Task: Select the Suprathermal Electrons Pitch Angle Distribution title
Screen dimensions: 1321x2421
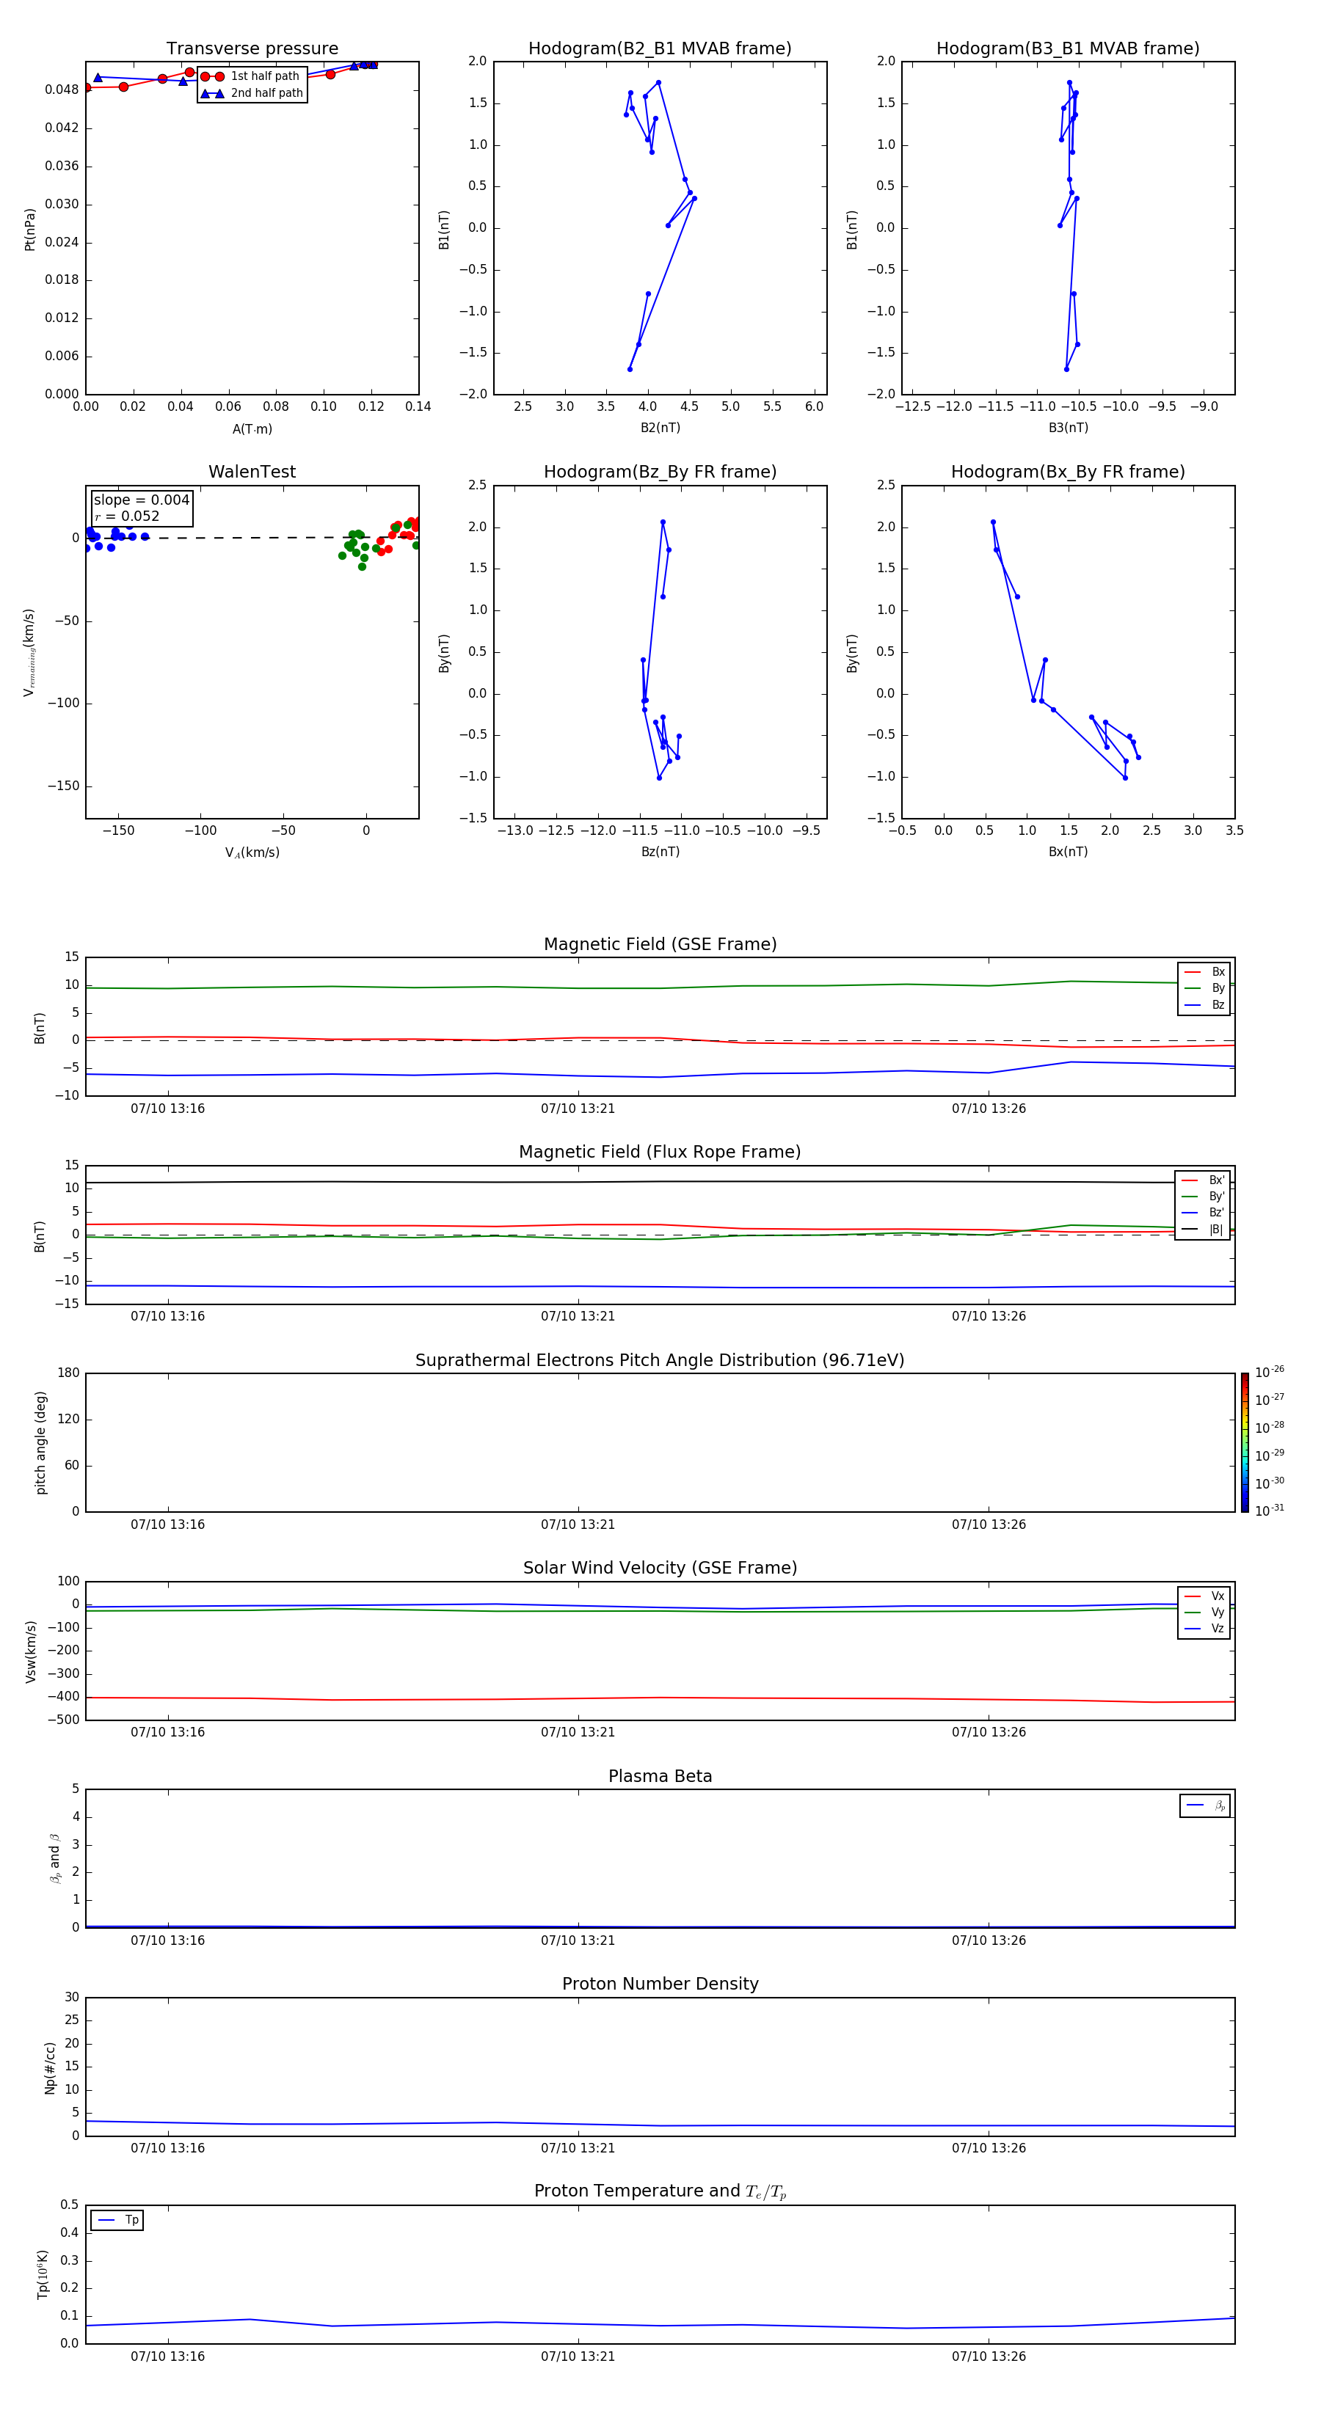Action: (660, 1360)
